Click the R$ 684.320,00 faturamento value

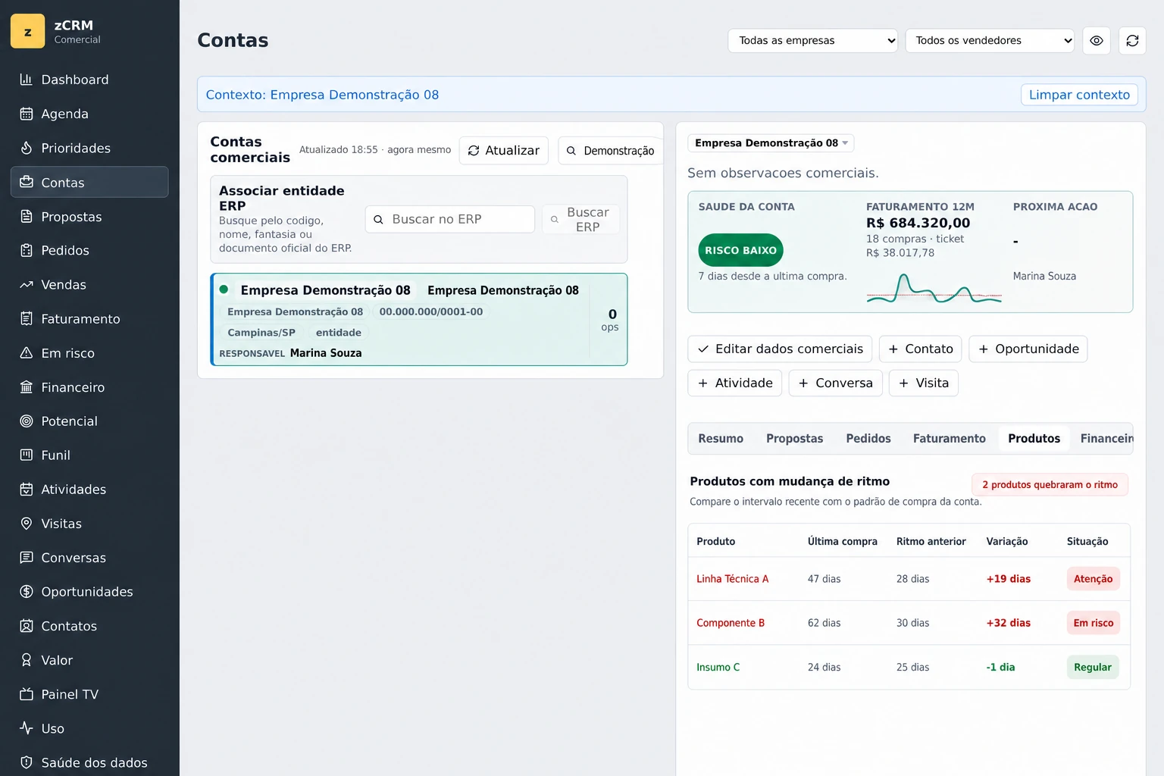tap(918, 223)
